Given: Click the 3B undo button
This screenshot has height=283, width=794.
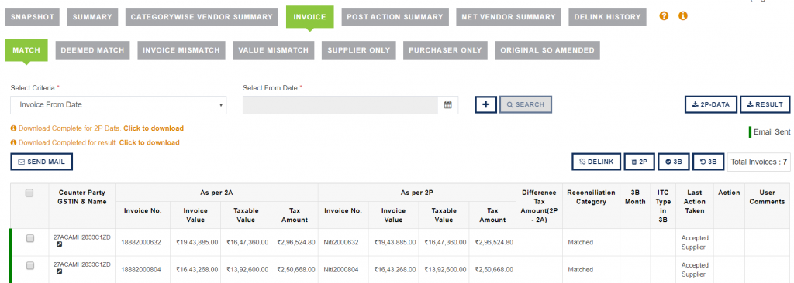Looking at the screenshot, I should (x=708, y=162).
